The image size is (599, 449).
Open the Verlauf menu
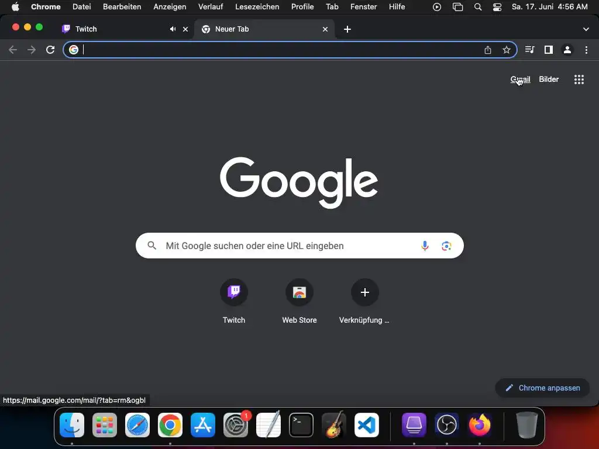point(211,7)
